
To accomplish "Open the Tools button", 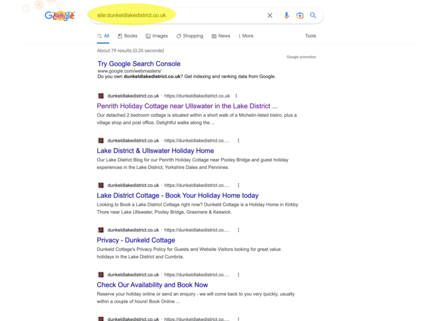I will [310, 36].
